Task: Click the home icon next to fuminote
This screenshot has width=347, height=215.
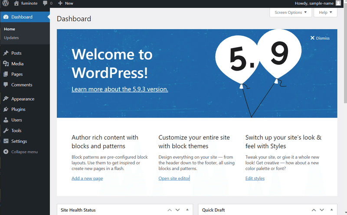Action: (x=16, y=3)
